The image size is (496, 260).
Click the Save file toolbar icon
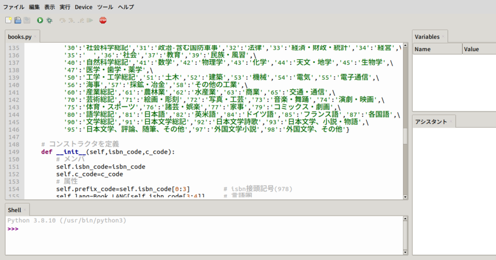pyautogui.click(x=27, y=20)
